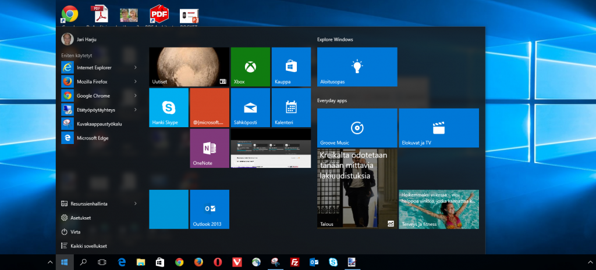Select the PDF Architect desktop shortcut
This screenshot has width=596, height=270.
(x=159, y=15)
